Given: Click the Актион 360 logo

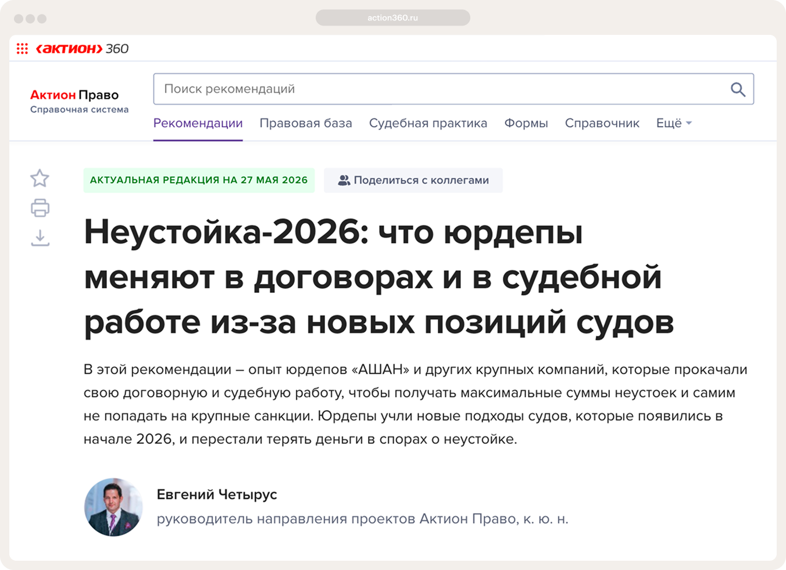Looking at the screenshot, I should click(x=82, y=49).
